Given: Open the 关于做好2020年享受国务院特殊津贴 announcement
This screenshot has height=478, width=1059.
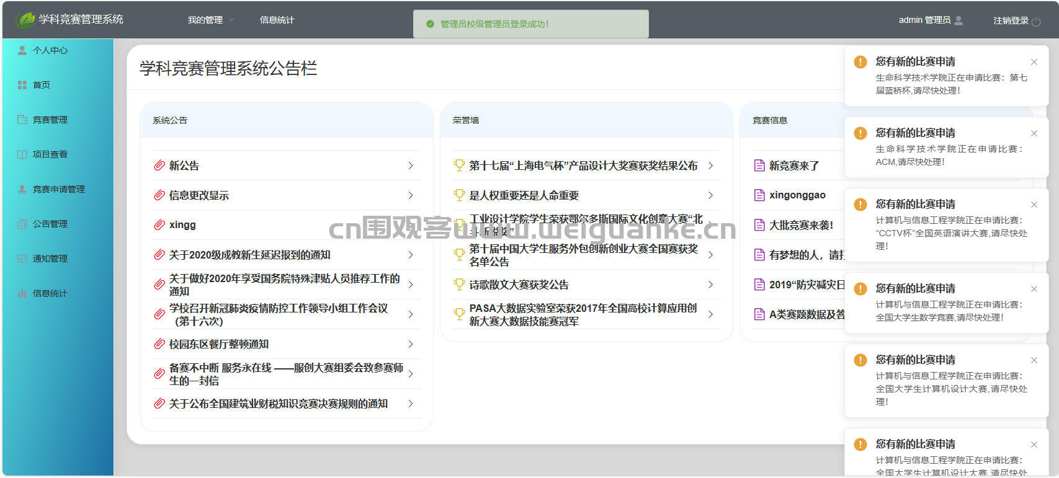Looking at the screenshot, I should [286, 285].
